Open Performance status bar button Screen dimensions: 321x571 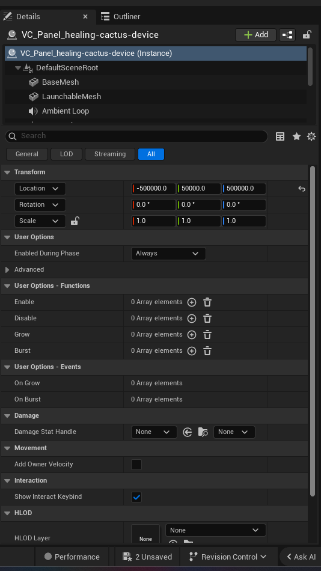point(72,557)
